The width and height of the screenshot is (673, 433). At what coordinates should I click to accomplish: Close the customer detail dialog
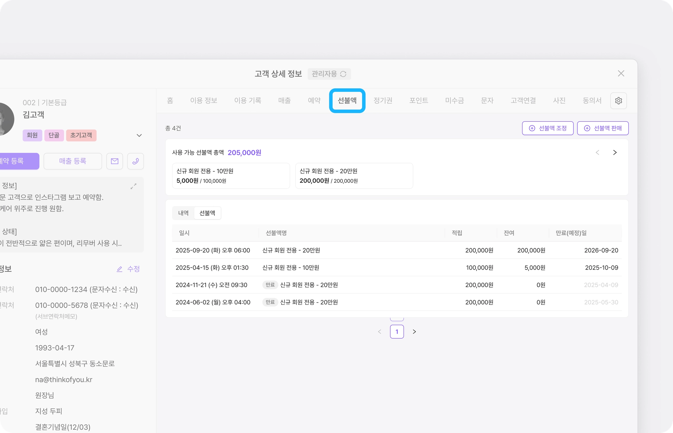click(621, 73)
